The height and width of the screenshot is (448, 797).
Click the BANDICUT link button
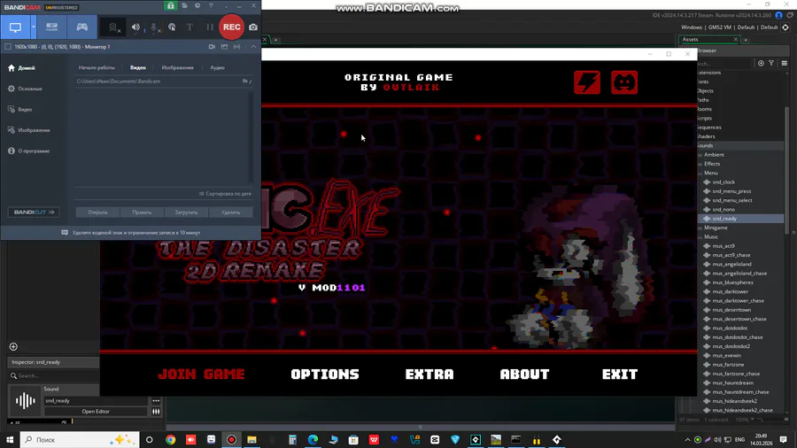coord(34,212)
